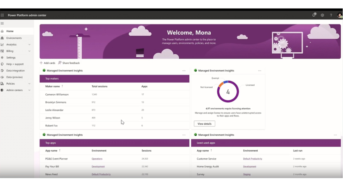Select the Robert Fox row
The height and width of the screenshot is (186, 343).
tap(115, 126)
